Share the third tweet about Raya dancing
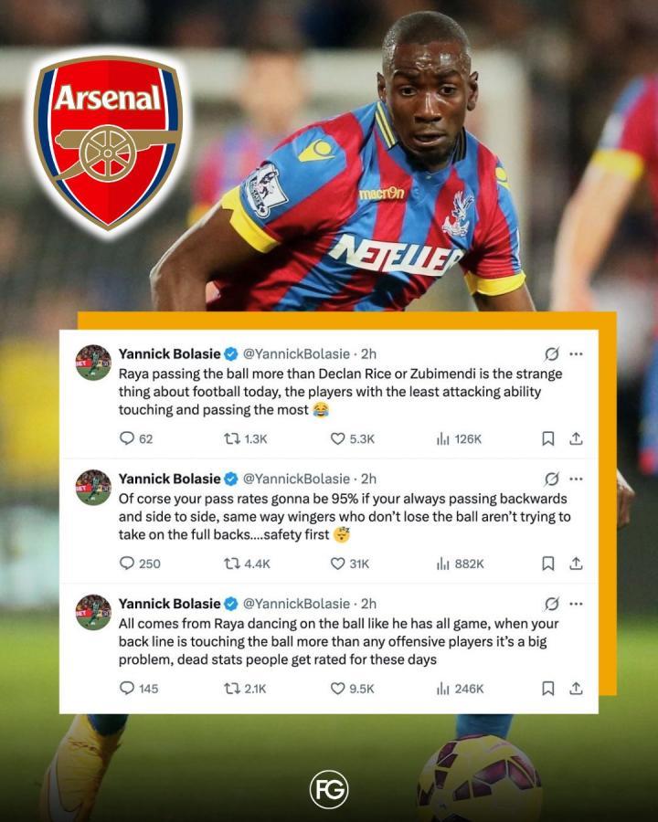Screen dimensions: 658x822 click(576, 689)
